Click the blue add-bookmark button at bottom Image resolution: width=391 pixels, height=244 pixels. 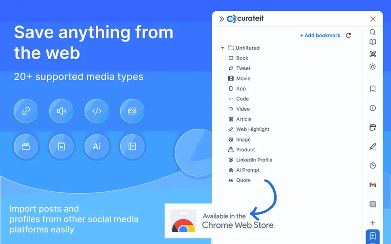tap(372, 237)
